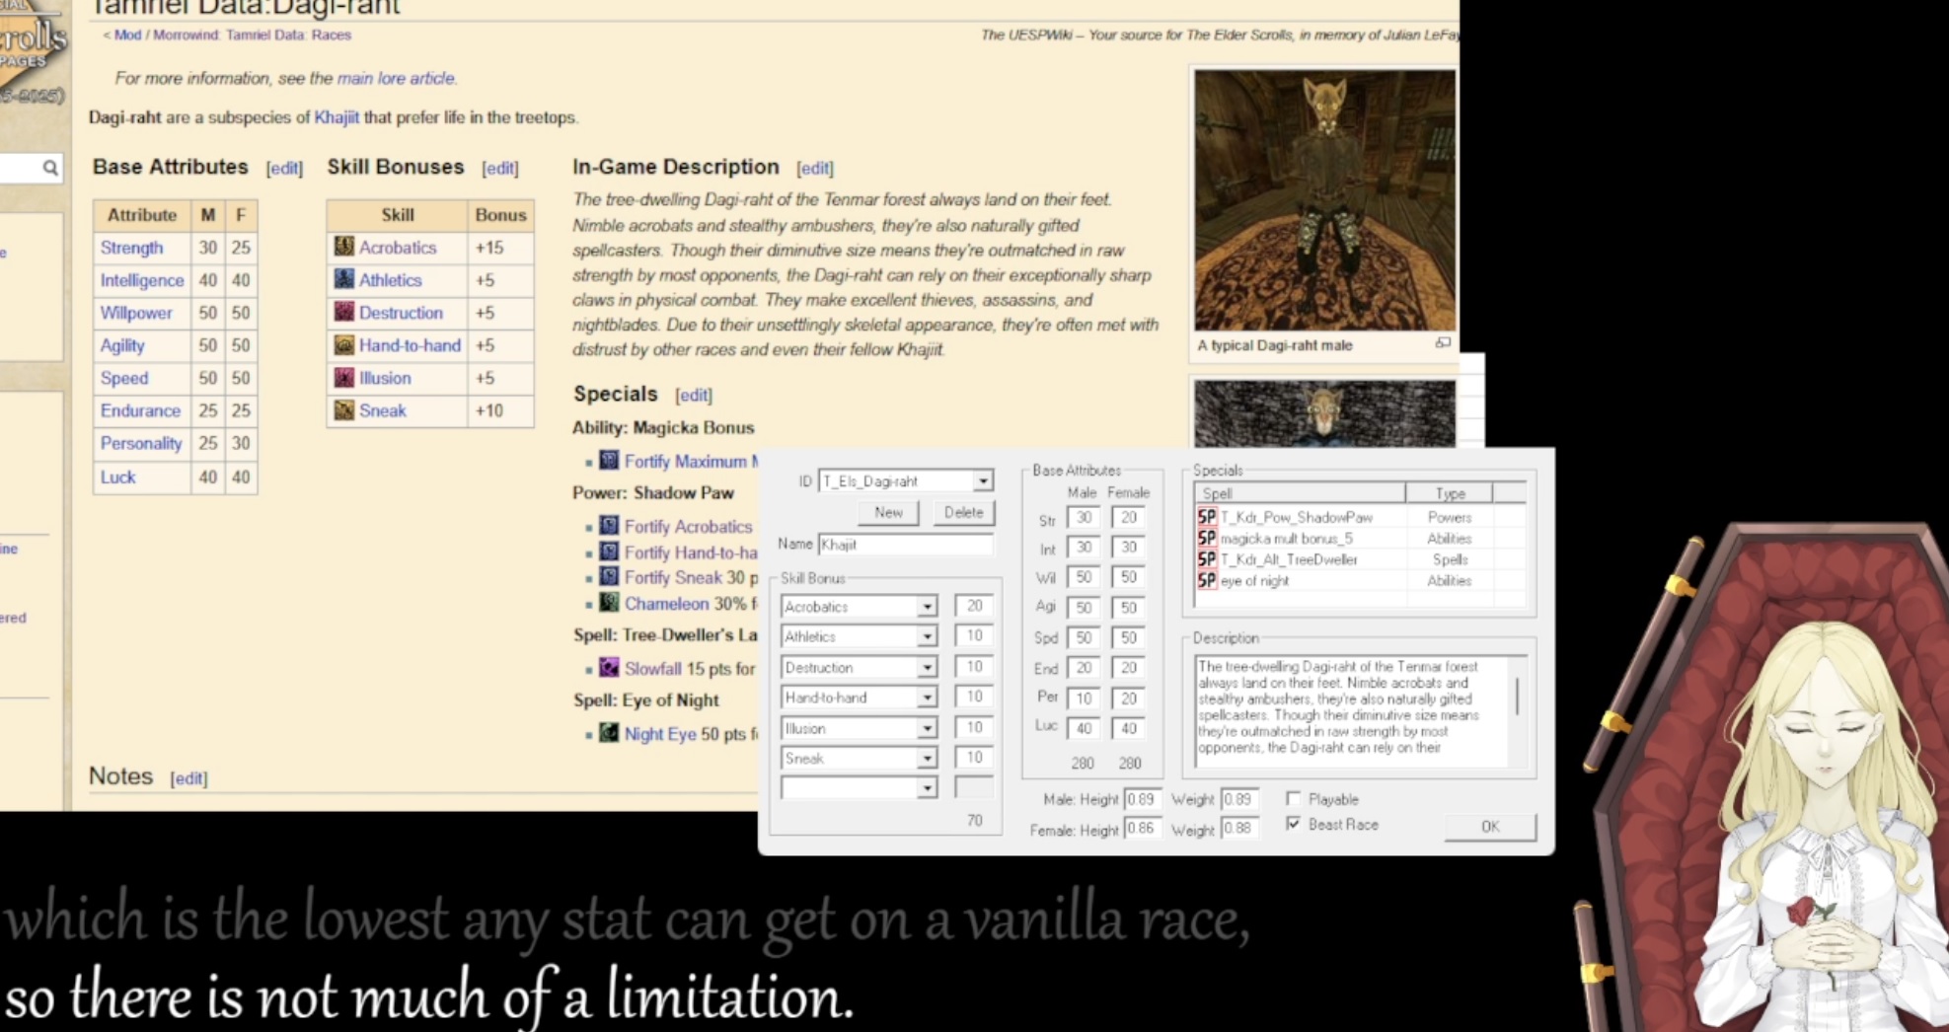This screenshot has width=1949, height=1032.
Task: Click the Sneak skill icon in wiki table
Action: [x=343, y=409]
